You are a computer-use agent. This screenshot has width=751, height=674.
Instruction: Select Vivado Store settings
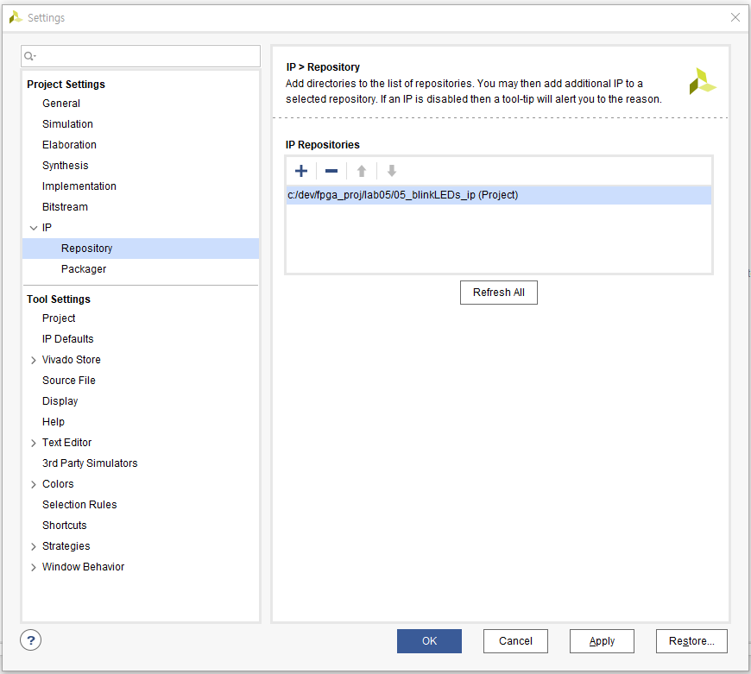click(72, 360)
